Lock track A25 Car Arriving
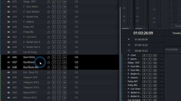 49,52
